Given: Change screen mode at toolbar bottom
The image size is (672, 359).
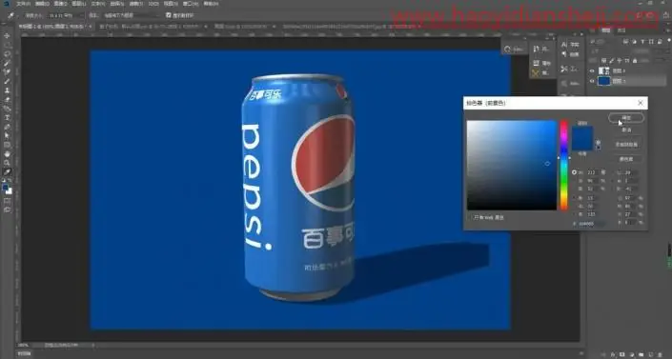Looking at the screenshot, I should (7, 209).
